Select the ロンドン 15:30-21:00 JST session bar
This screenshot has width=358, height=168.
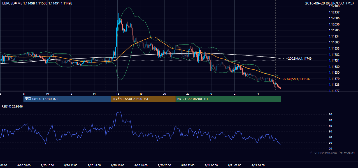click(143, 99)
